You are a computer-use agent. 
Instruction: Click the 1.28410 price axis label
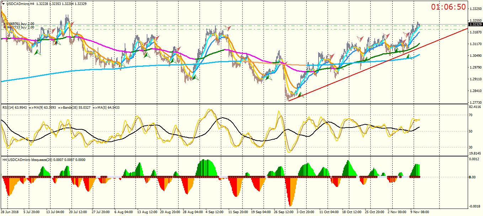pyautogui.click(x=475, y=91)
